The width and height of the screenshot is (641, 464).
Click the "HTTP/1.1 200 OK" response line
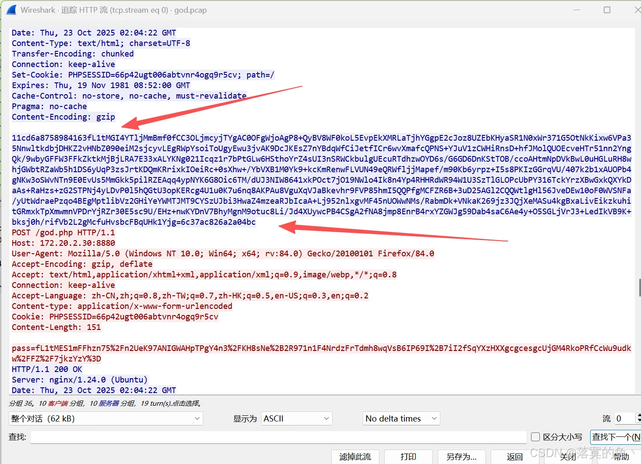[x=47, y=369]
